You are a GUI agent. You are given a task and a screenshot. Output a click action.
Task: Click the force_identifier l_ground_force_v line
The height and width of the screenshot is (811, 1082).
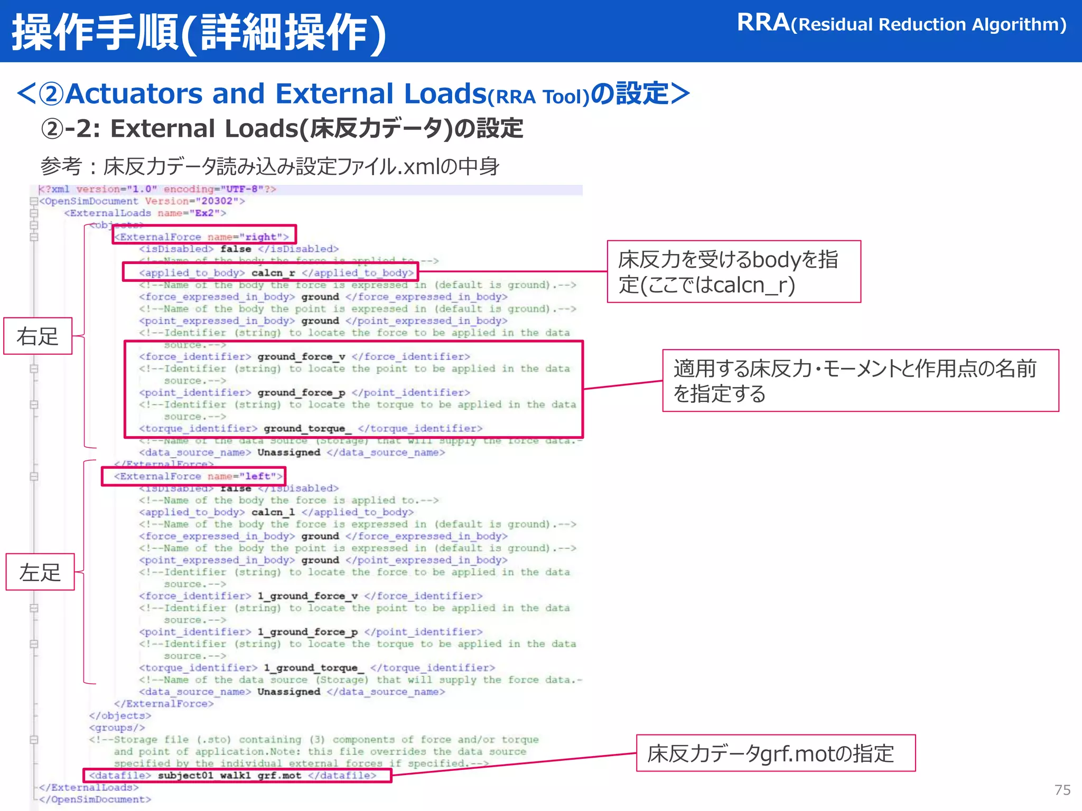tap(311, 596)
